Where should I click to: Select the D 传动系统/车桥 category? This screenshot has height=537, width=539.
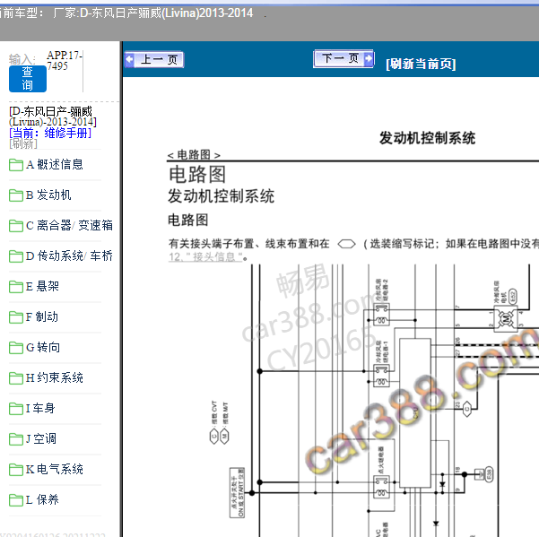69,256
